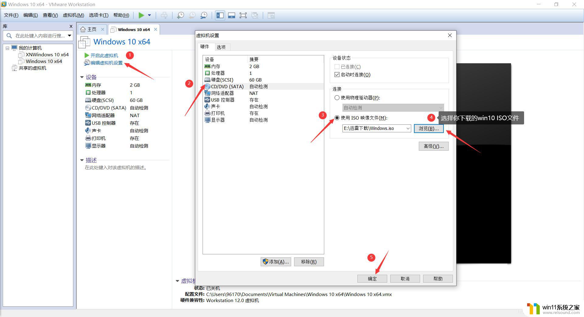Toggle the library sidebar view icon

(x=220, y=15)
